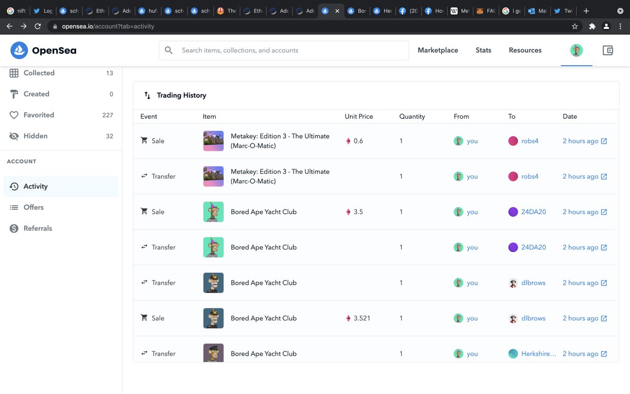This screenshot has width=630, height=394.
Task: Open Chrome three-dot menu
Action: [x=621, y=26]
